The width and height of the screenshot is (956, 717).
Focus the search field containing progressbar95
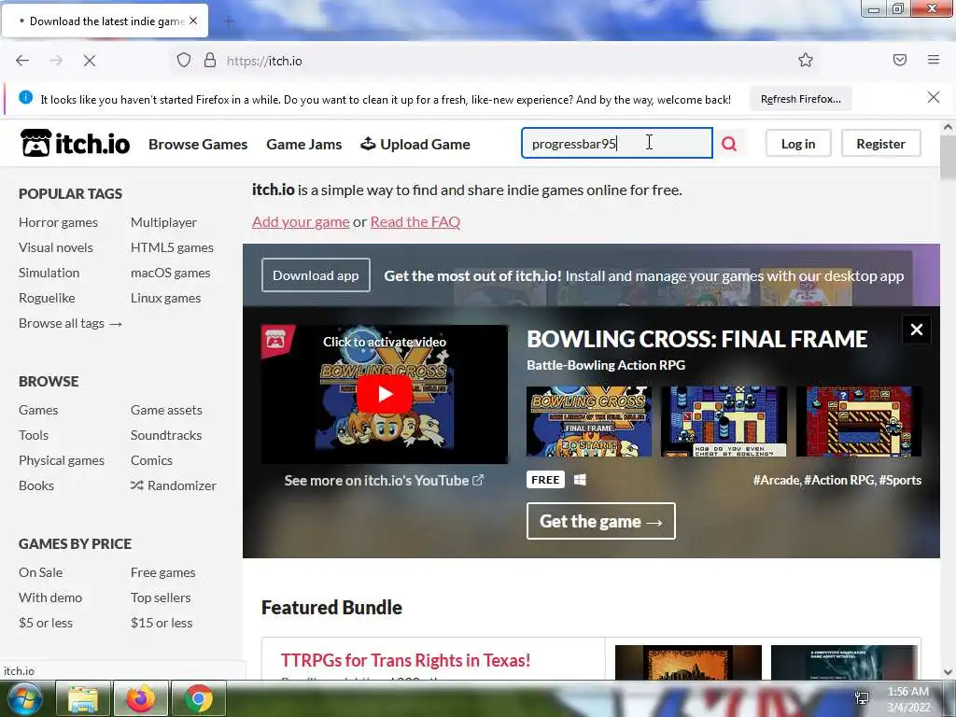[x=617, y=143]
